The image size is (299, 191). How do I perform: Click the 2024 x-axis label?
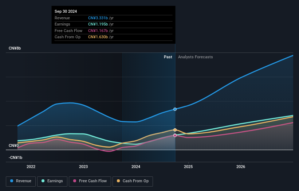click(136, 167)
